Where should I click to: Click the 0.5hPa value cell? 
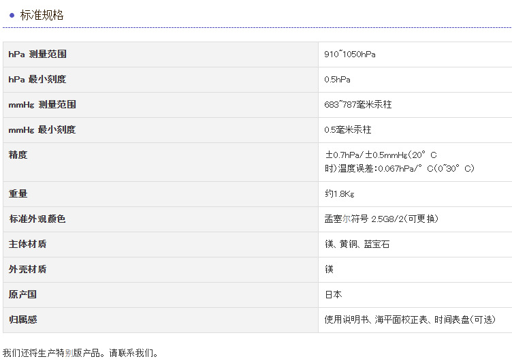338,80
